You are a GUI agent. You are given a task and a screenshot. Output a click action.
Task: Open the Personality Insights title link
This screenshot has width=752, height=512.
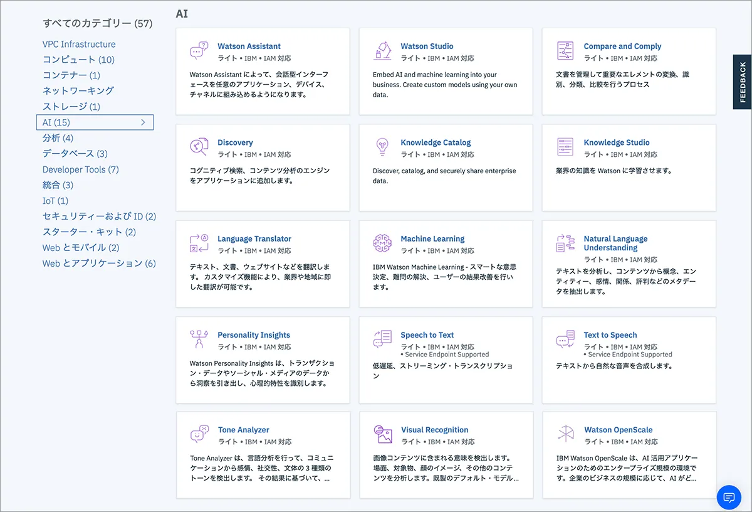(254, 335)
